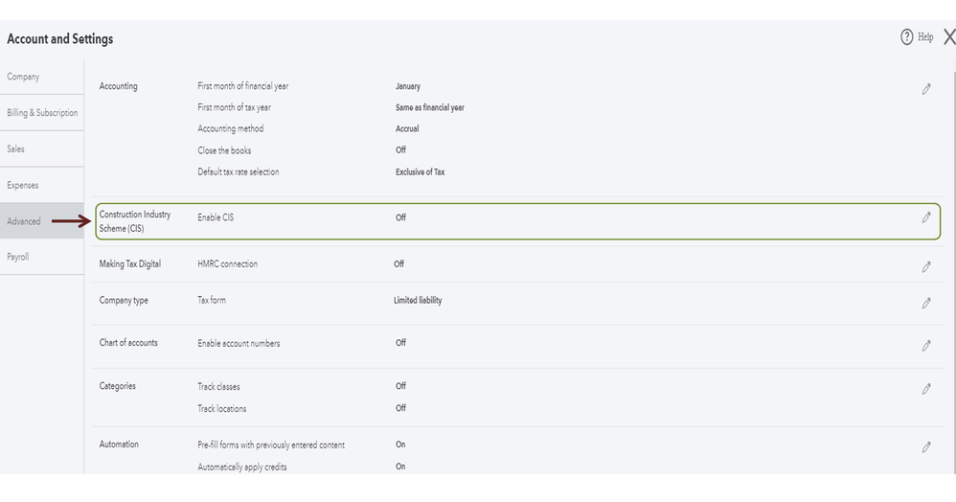This screenshot has height=502, width=956.
Task: Open the Payroll tab
Action: point(18,257)
